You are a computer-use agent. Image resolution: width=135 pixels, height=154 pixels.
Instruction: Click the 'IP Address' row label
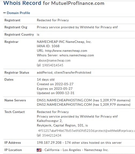coord(13,143)
